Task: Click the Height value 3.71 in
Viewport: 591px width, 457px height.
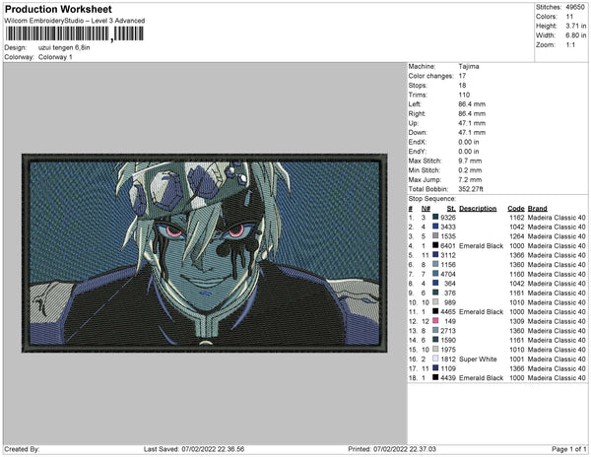Action: coord(575,26)
